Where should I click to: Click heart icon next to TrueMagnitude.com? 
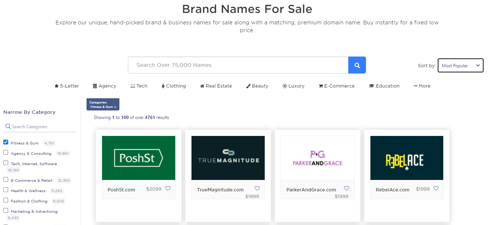257,188
